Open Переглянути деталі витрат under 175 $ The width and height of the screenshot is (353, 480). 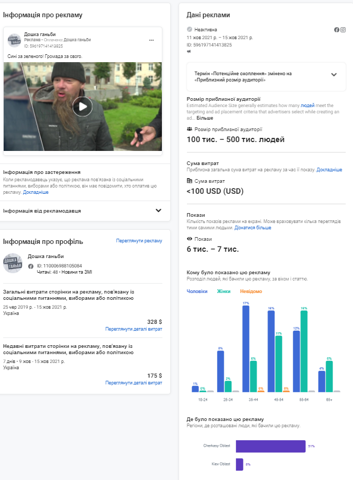[133, 383]
